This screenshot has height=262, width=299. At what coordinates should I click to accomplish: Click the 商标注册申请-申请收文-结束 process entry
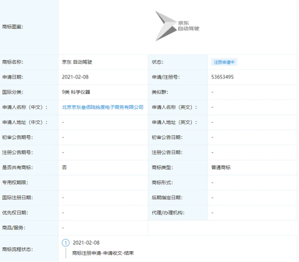[103, 254]
